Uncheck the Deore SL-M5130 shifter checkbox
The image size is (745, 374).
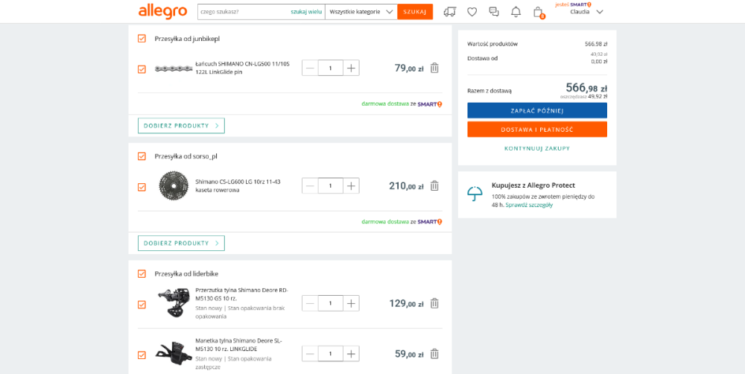click(x=142, y=355)
